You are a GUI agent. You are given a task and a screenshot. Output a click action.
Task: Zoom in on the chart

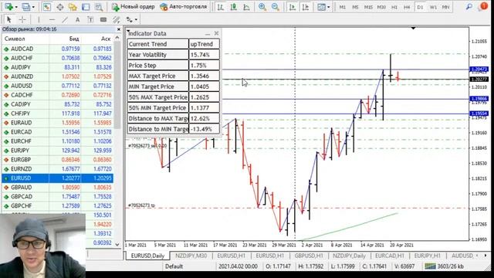(x=262, y=7)
